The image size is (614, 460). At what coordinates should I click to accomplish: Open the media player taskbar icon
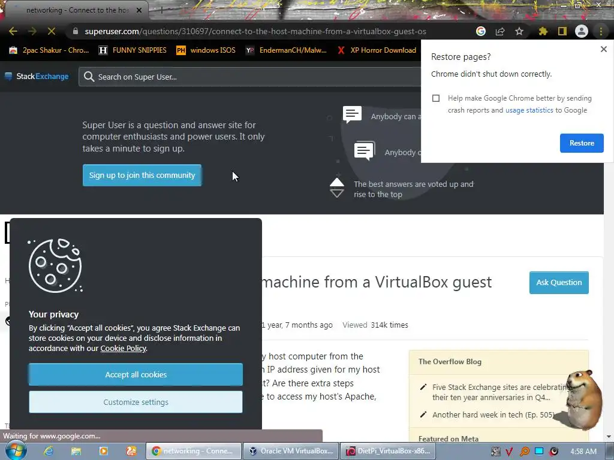(x=104, y=451)
